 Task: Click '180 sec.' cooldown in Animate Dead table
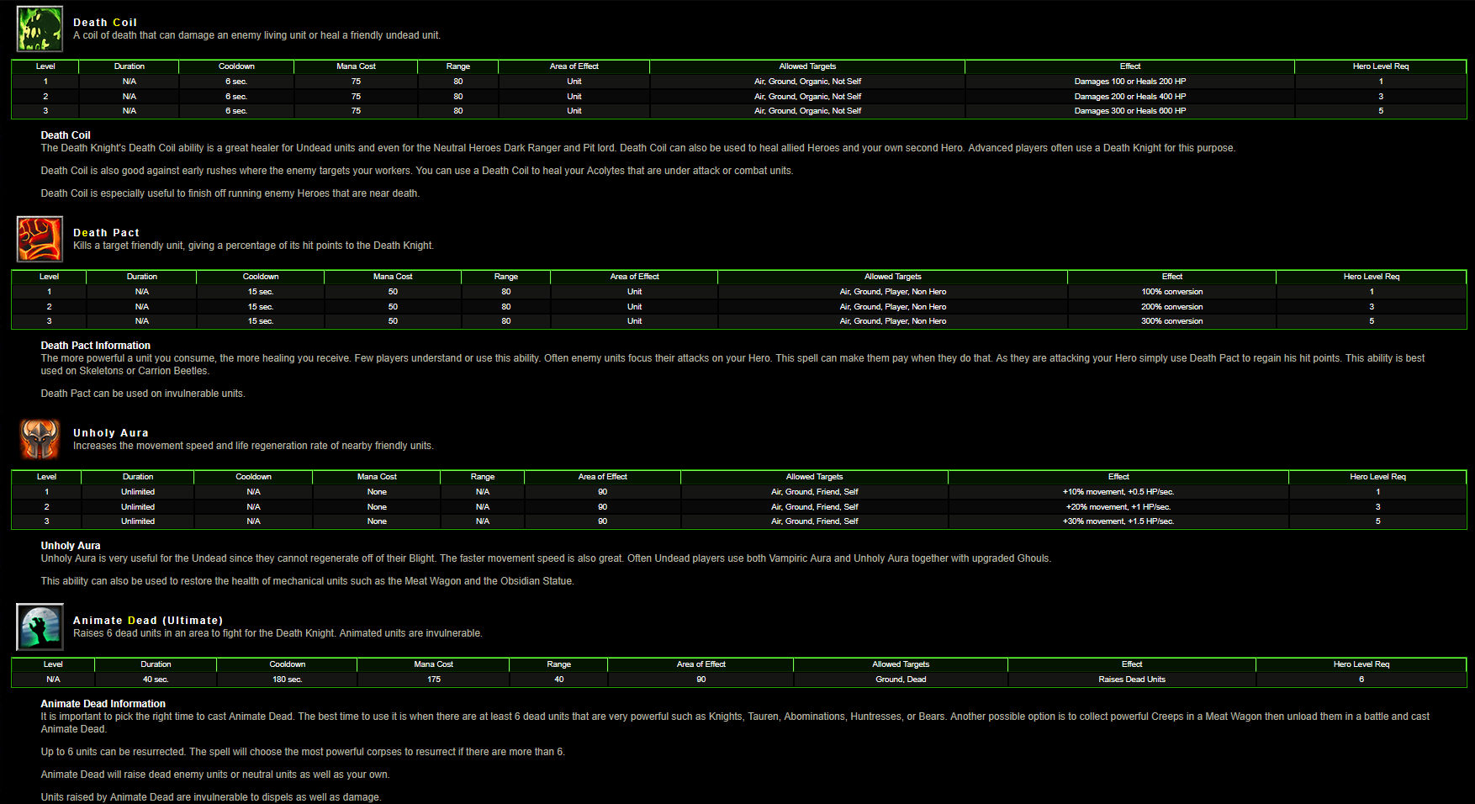tap(287, 680)
